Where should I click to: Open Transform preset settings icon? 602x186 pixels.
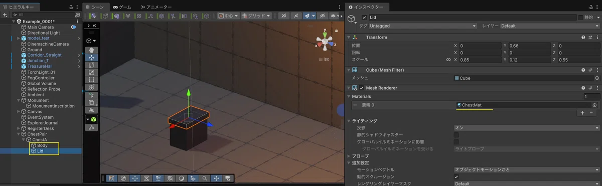point(590,38)
